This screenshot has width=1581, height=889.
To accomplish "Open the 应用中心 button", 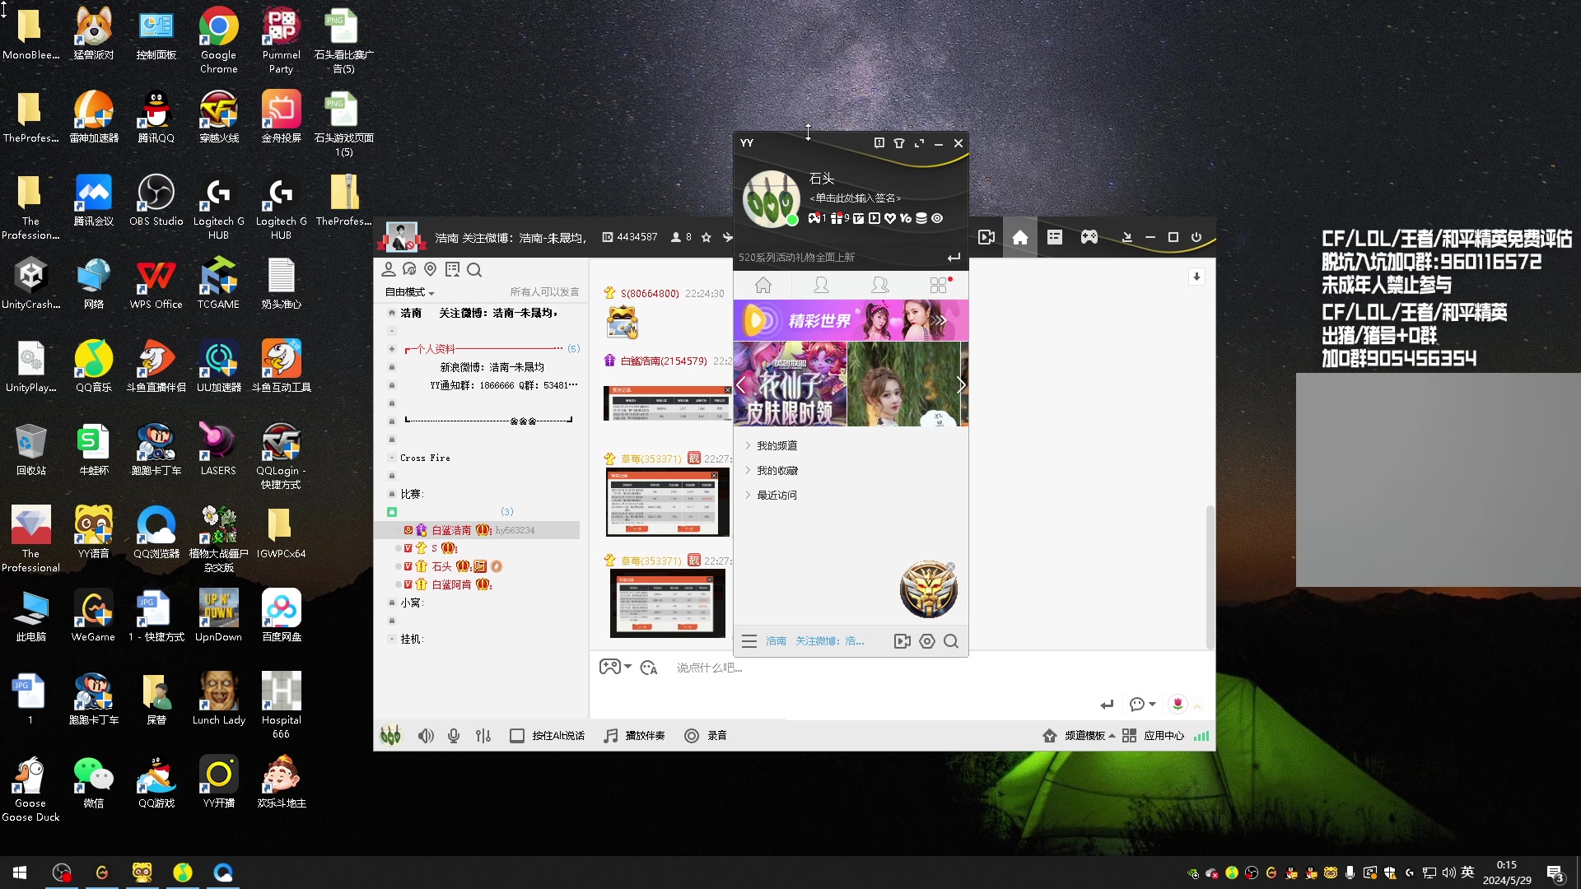I will click(1163, 736).
